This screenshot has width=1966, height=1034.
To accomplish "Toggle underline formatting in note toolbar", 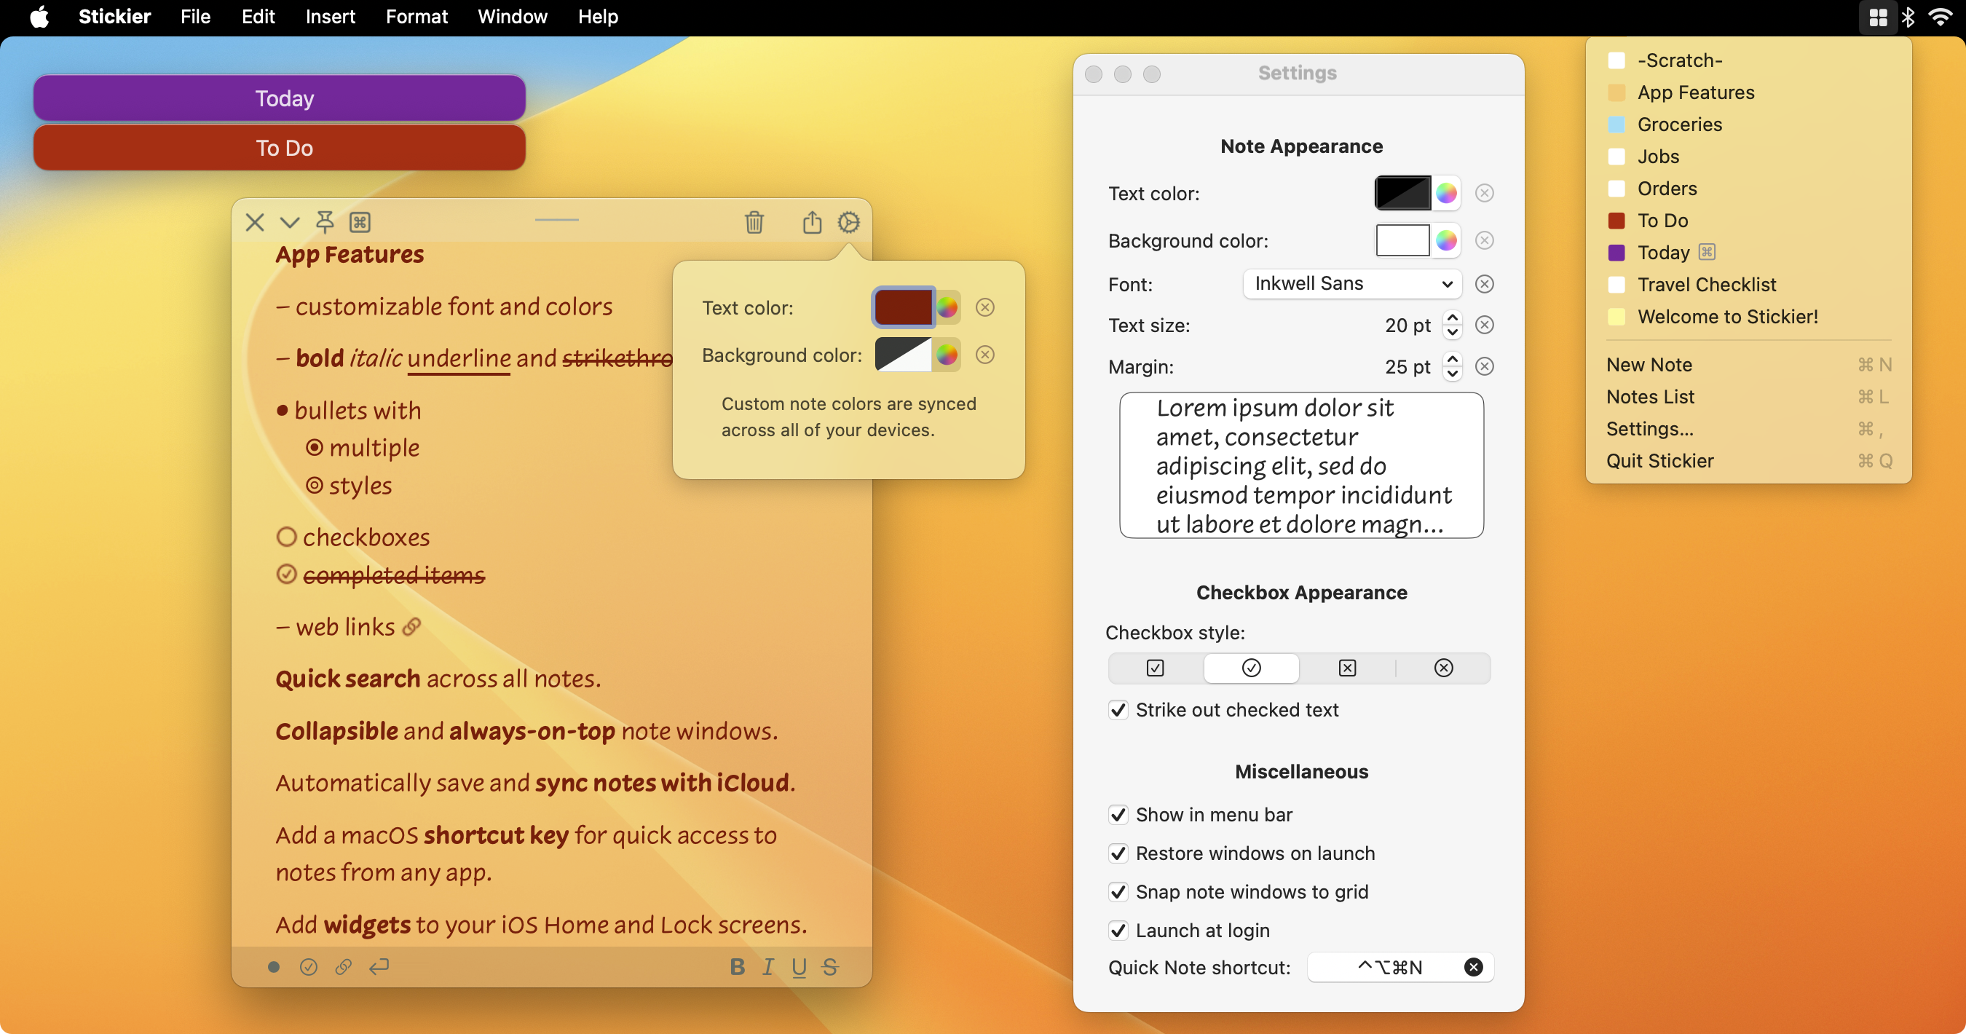I will 799,967.
